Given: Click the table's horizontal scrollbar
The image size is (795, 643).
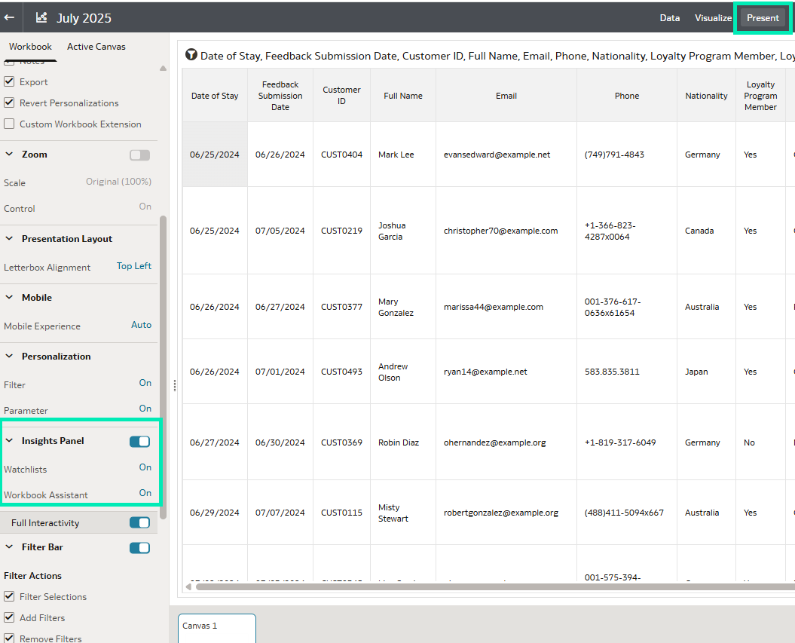Looking at the screenshot, I should click(490, 586).
